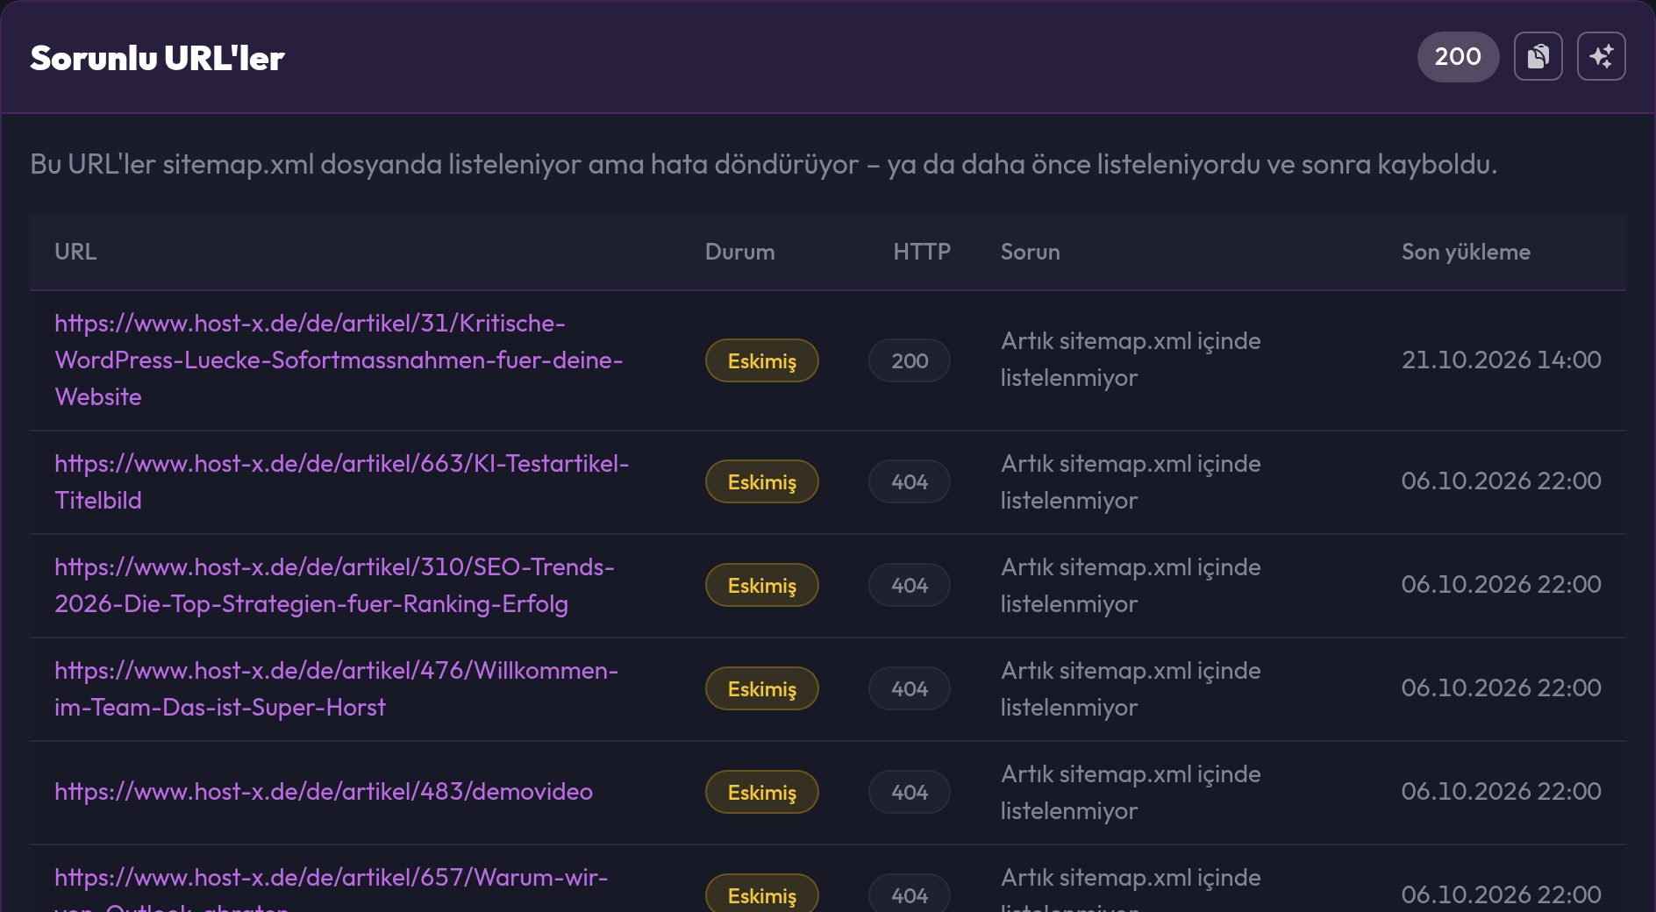
Task: Click Eskimiş badge in demovideo row
Action: pos(761,792)
